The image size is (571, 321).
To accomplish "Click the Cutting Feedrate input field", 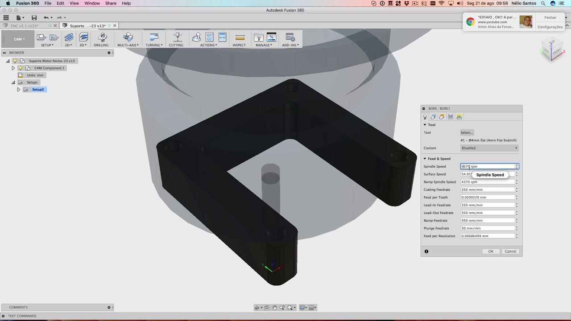I will 487,189.
